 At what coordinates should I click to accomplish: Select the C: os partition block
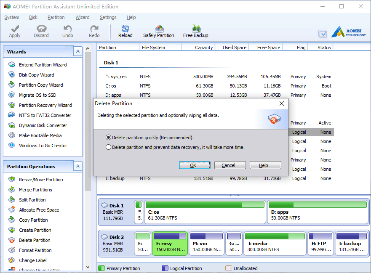click(205, 212)
